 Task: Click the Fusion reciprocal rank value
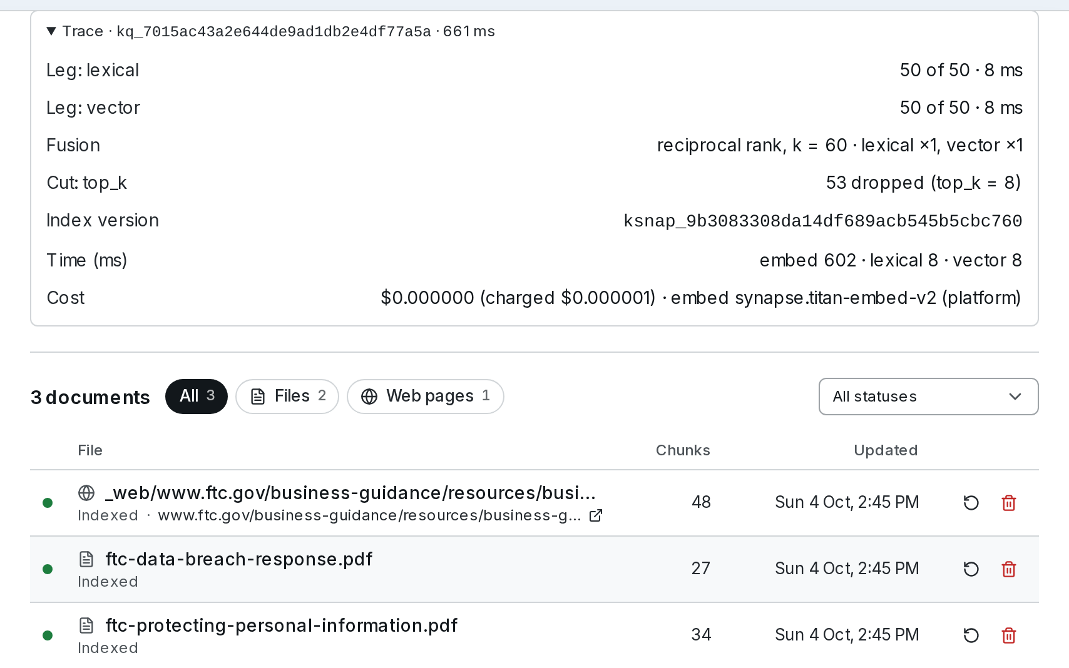pos(840,145)
